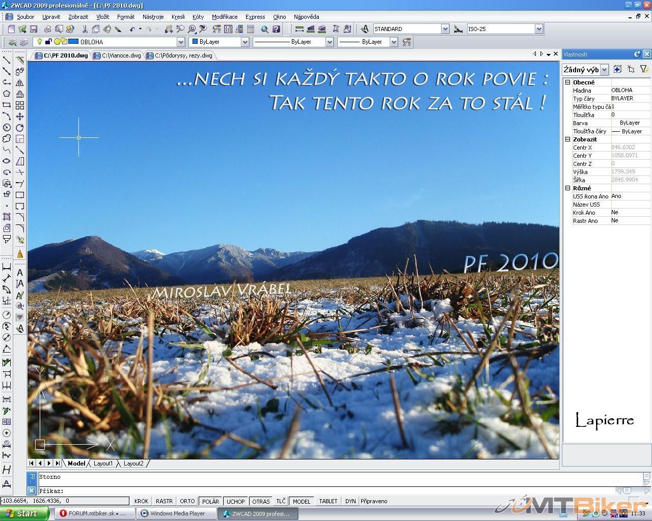Open the ByLayer color swatch dropdown
Image resolution: width=652 pixels, height=521 pixels.
(x=244, y=42)
